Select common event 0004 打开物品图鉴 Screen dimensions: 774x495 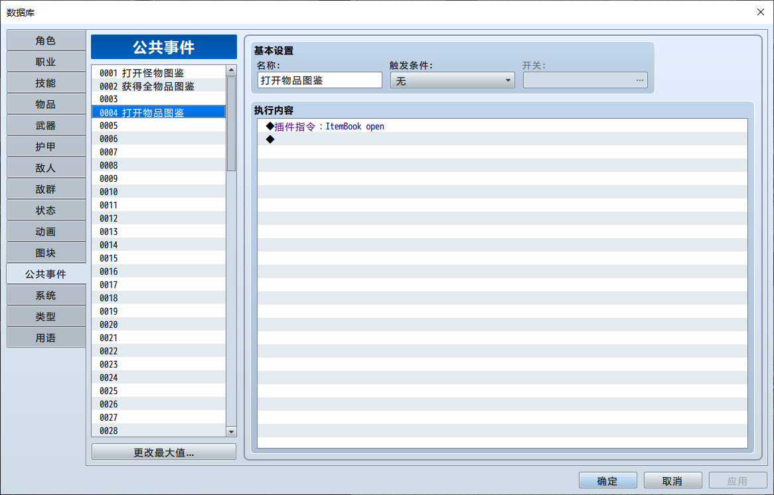pyautogui.click(x=159, y=113)
